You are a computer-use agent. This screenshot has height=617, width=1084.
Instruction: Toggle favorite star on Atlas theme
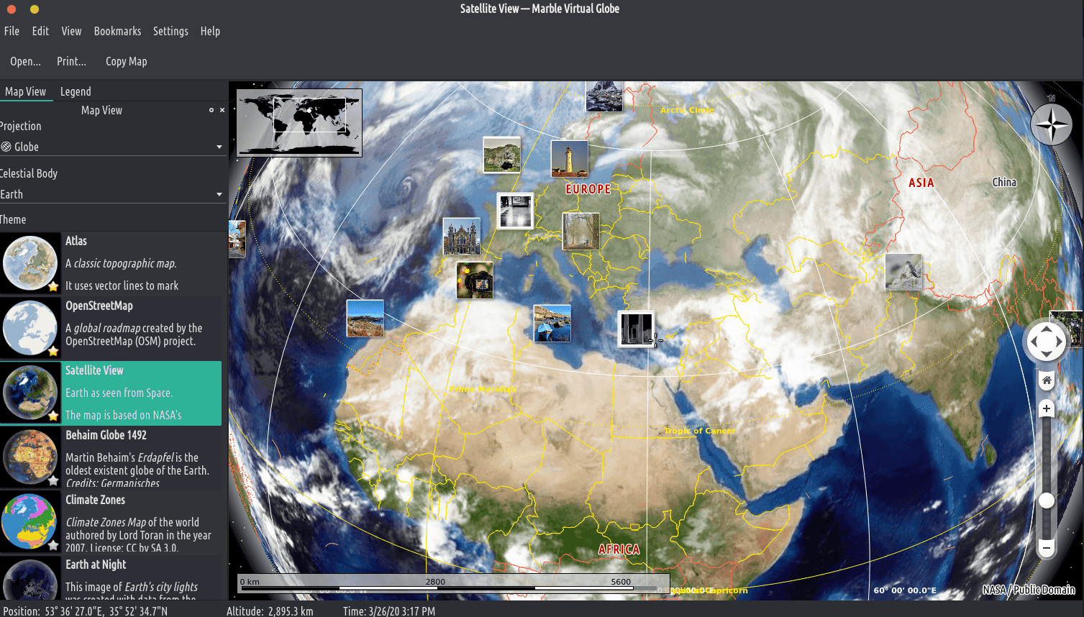[53, 286]
